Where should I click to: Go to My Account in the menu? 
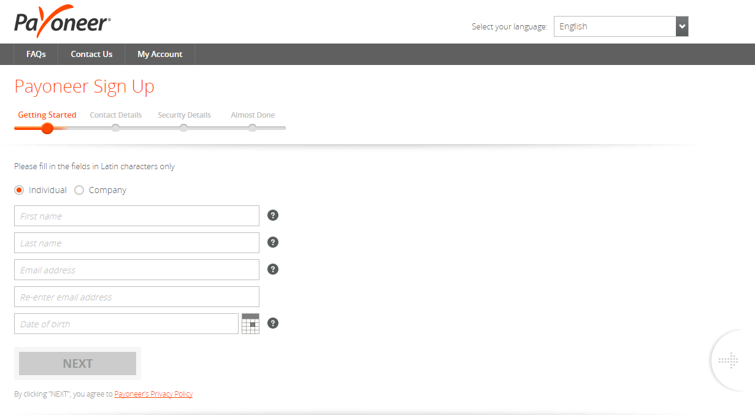click(160, 54)
